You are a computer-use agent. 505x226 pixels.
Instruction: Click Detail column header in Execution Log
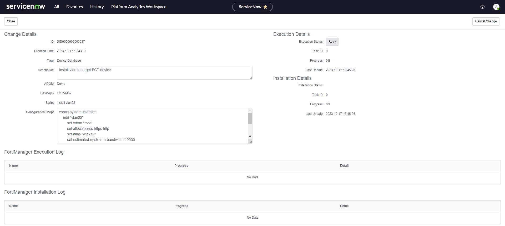click(344, 166)
